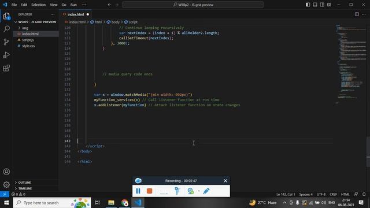Screen dimensions: 370x208
Task: Open Task View on the taskbar
Action: (x=97, y=203)
